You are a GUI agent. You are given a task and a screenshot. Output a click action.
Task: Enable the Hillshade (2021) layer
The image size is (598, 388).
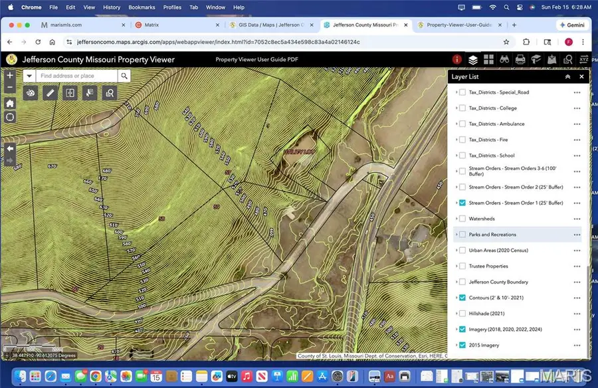[x=462, y=314]
